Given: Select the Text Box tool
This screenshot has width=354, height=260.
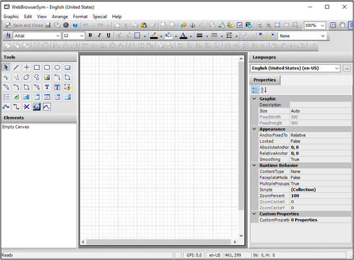Looking at the screenshot, I should pyautogui.click(x=57, y=87).
